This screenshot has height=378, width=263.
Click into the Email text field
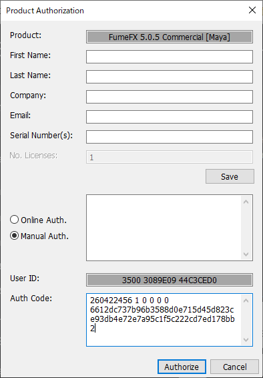tap(170, 117)
